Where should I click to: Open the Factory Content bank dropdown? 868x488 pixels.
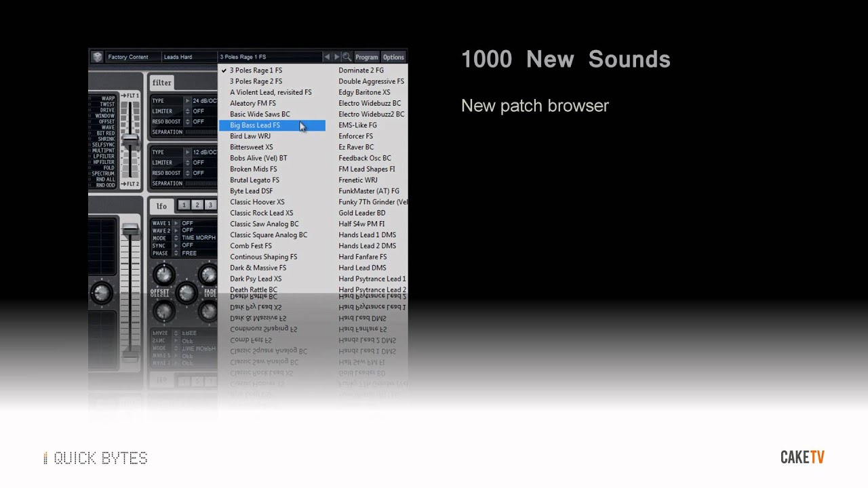tap(133, 57)
